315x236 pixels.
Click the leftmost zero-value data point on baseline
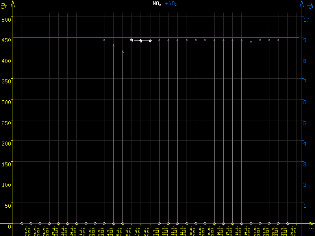(x=22, y=223)
